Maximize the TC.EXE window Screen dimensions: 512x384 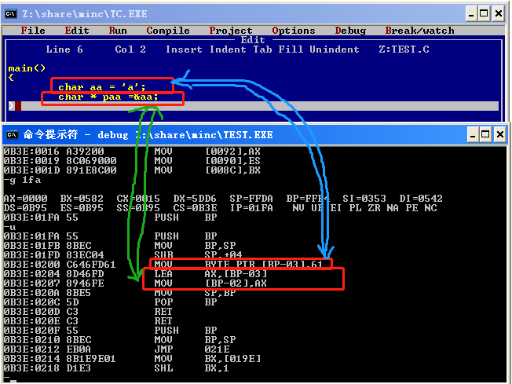coord(484,13)
